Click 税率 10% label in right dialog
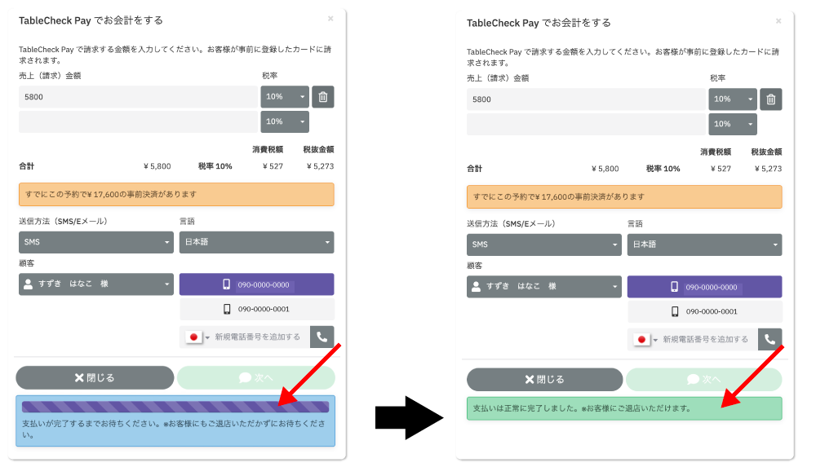This screenshot has height=467, width=816. (663, 169)
